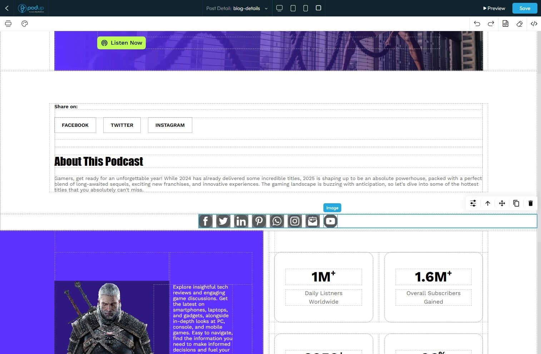Select the Instagram camera social icon
This screenshot has height=354, width=541.
295,221
